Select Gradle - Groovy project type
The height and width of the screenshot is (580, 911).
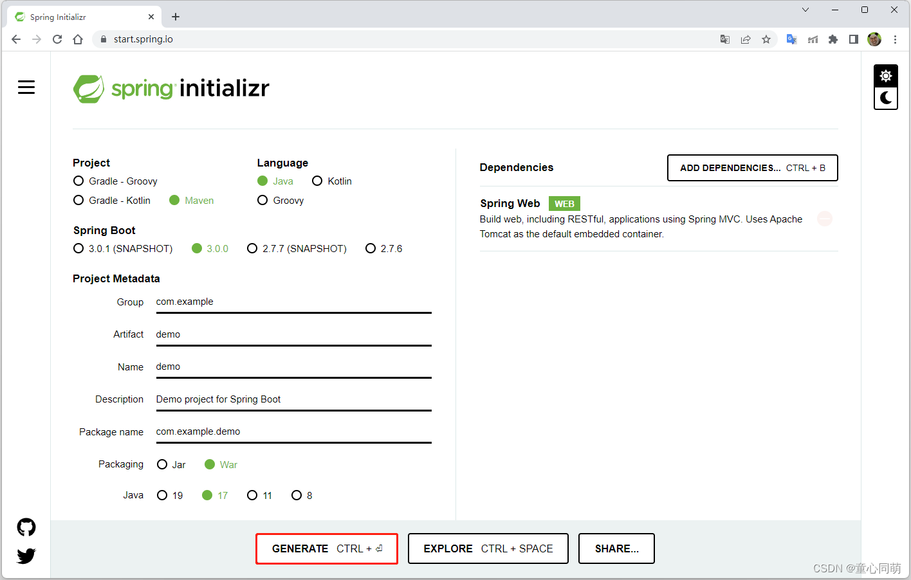coord(115,181)
